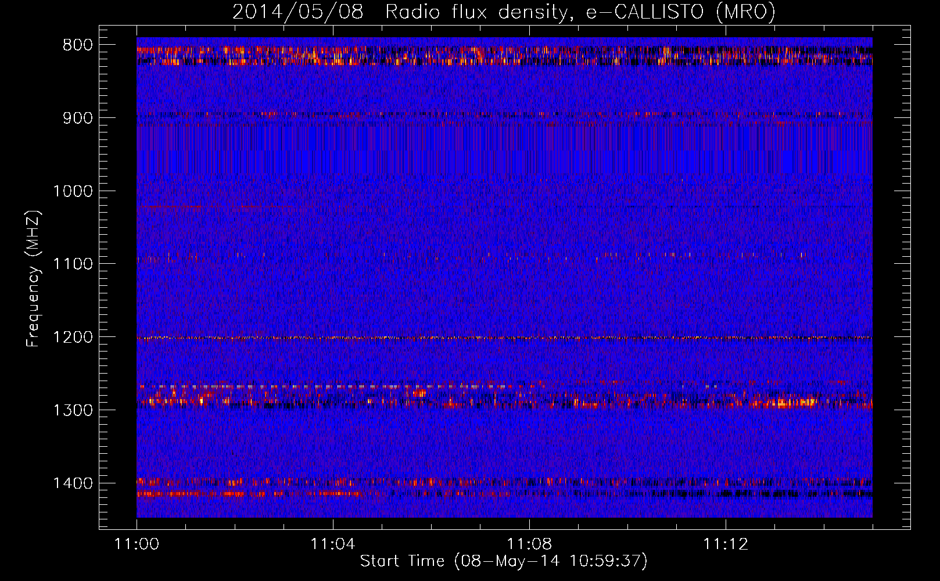This screenshot has height=581, width=940.
Task: Click the 11:08 time axis label
Action: (x=529, y=544)
